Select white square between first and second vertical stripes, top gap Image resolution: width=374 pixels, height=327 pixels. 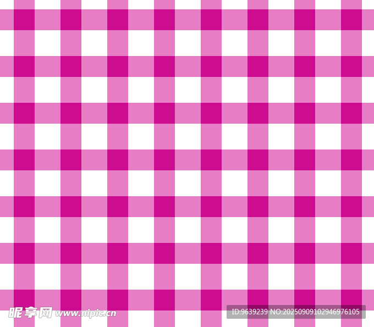47,43
